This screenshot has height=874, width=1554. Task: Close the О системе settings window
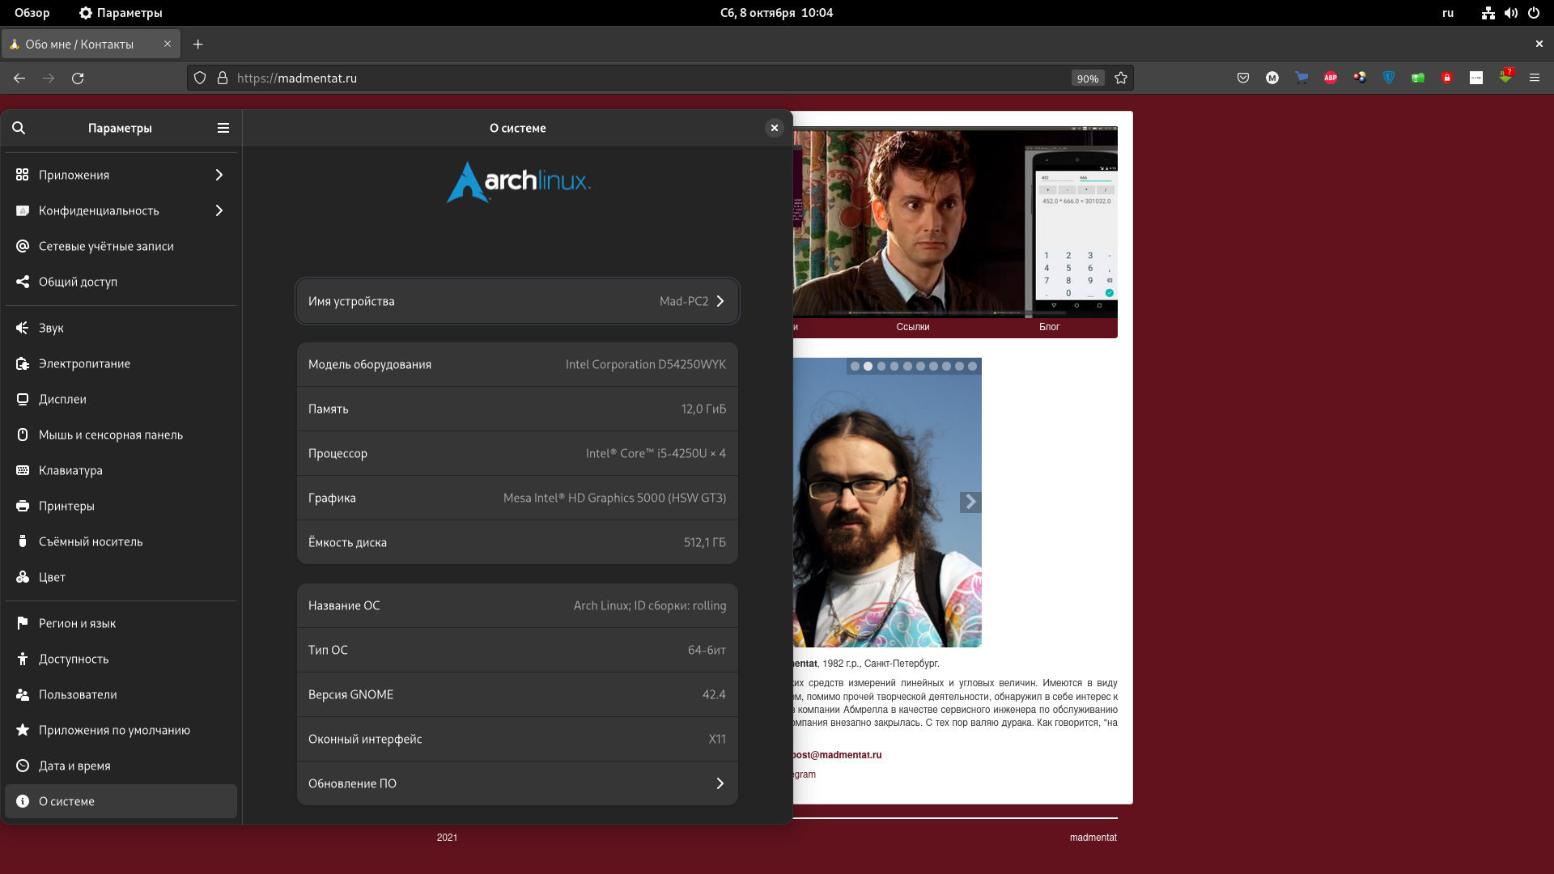tap(775, 128)
